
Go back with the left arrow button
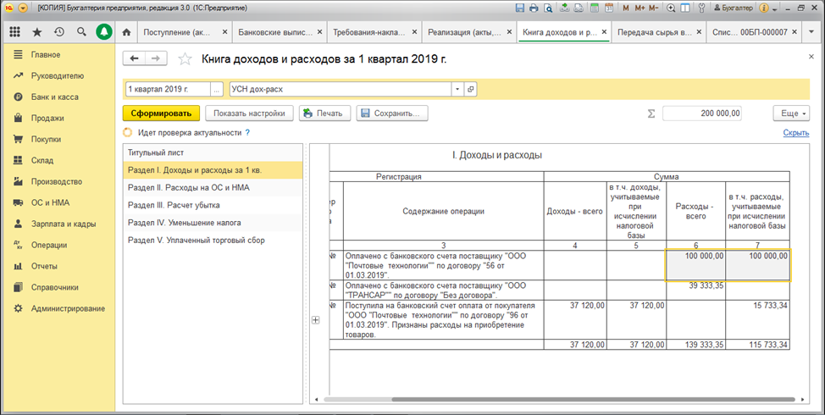pos(134,59)
